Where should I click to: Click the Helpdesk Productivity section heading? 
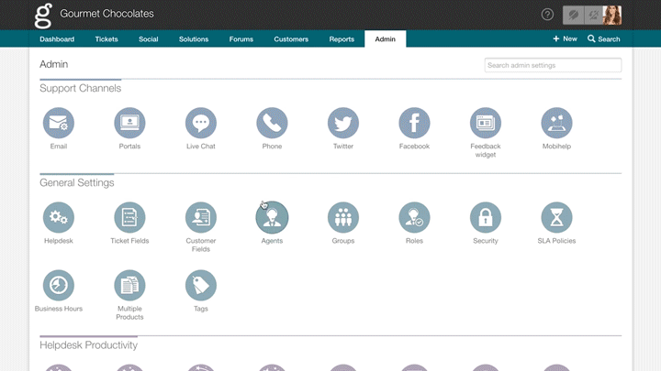pyautogui.click(x=88, y=345)
